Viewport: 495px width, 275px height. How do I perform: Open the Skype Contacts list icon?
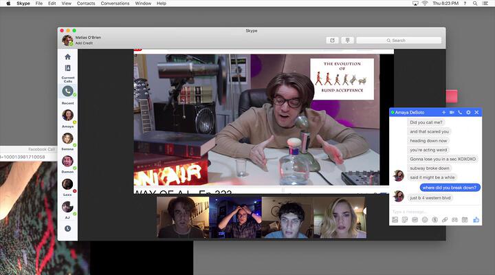pyautogui.click(x=67, y=68)
